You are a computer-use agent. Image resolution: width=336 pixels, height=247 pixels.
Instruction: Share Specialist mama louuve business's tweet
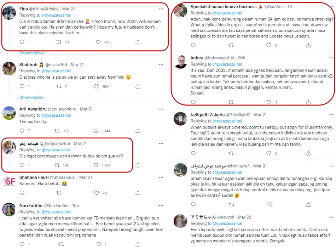click(x=308, y=46)
